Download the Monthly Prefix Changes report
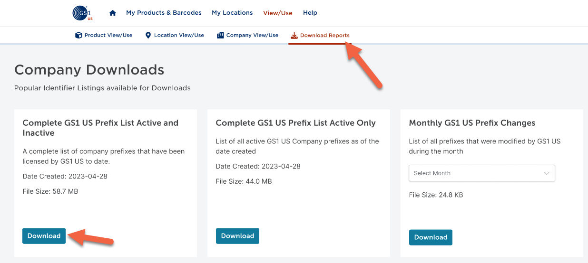 point(431,237)
